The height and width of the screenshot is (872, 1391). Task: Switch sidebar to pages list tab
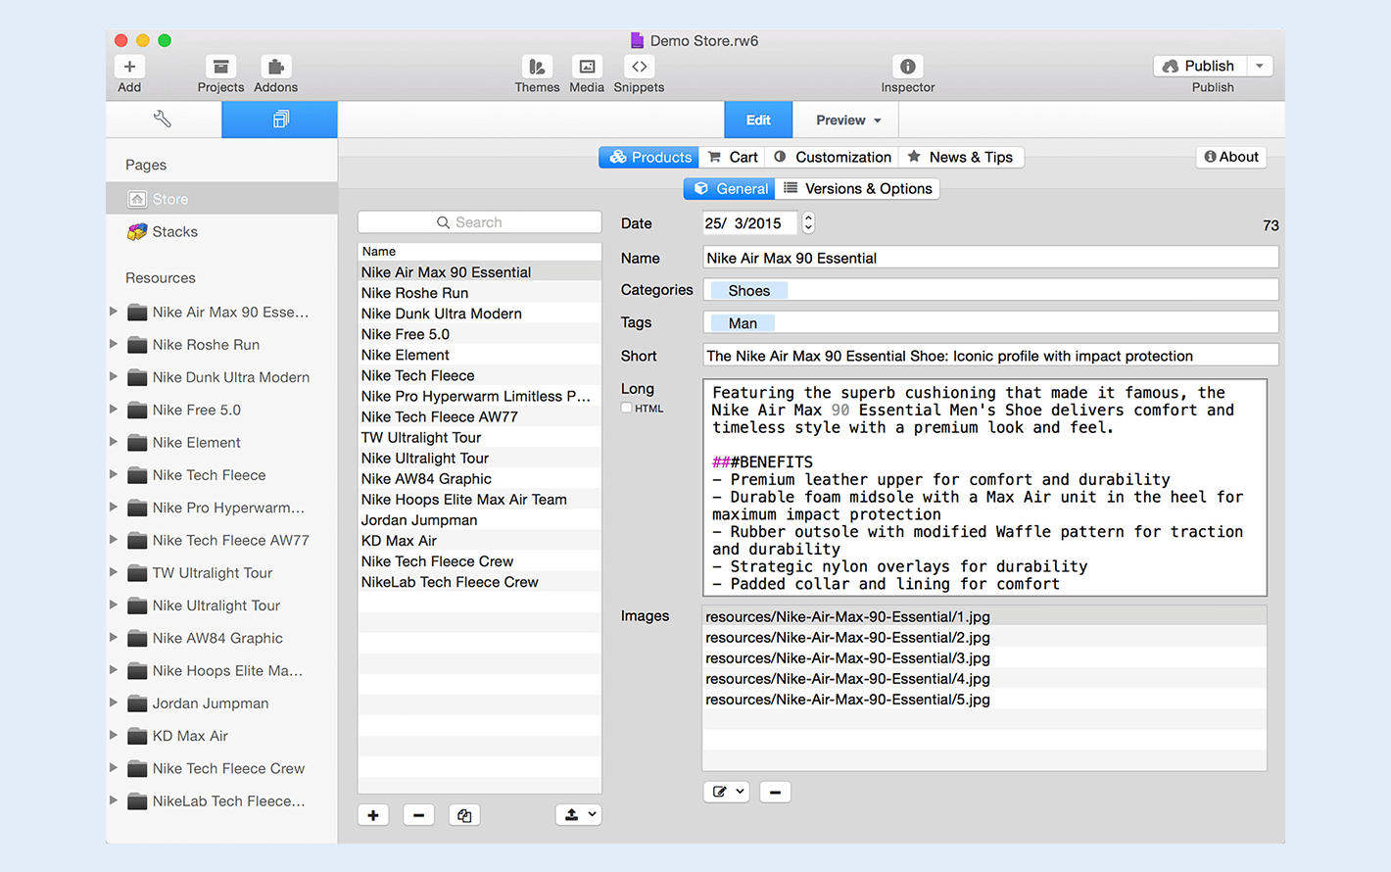click(x=280, y=120)
